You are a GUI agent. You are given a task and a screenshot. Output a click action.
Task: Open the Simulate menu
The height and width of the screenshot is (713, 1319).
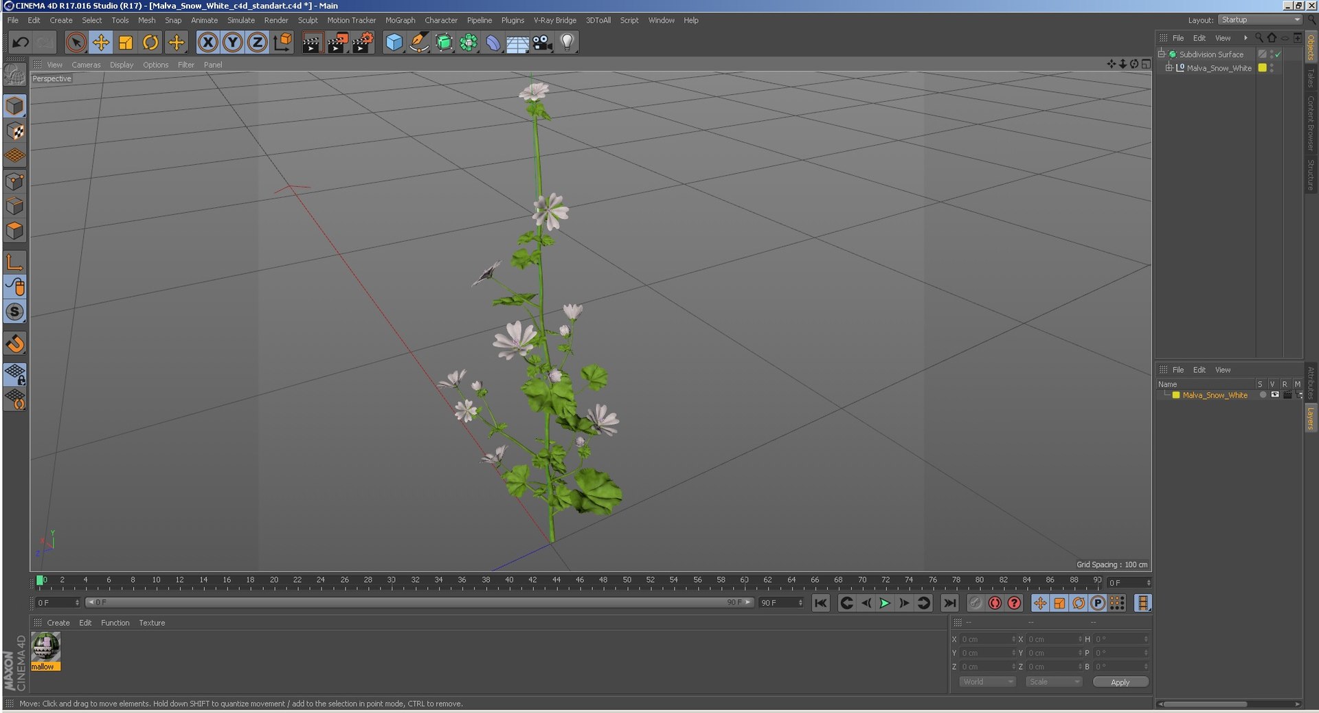coord(241,20)
